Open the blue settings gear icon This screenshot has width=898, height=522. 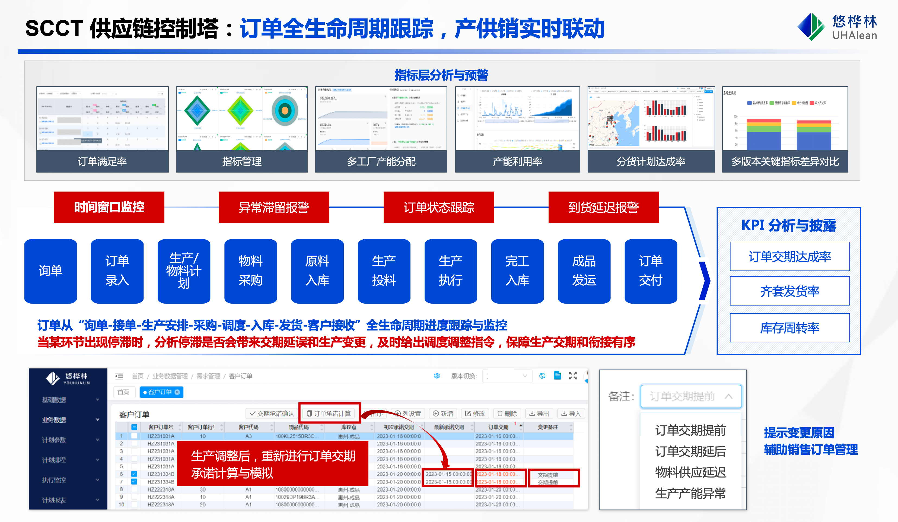point(437,375)
